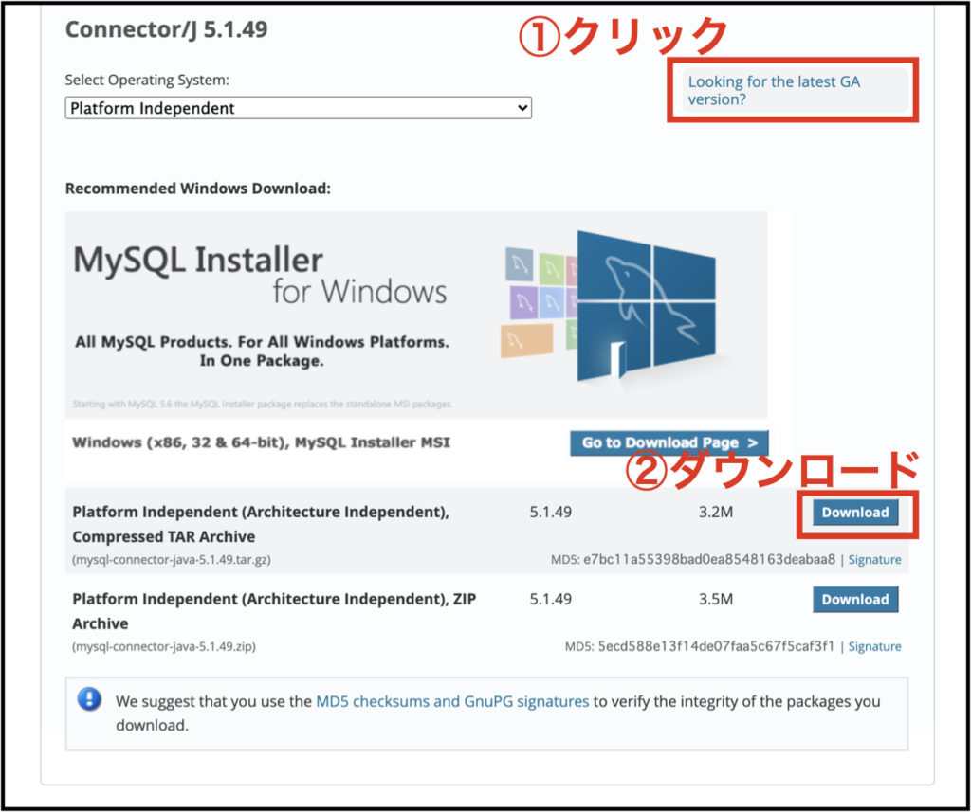
Task: Click the 5.1.49 version in the ZIP row
Action: click(551, 599)
